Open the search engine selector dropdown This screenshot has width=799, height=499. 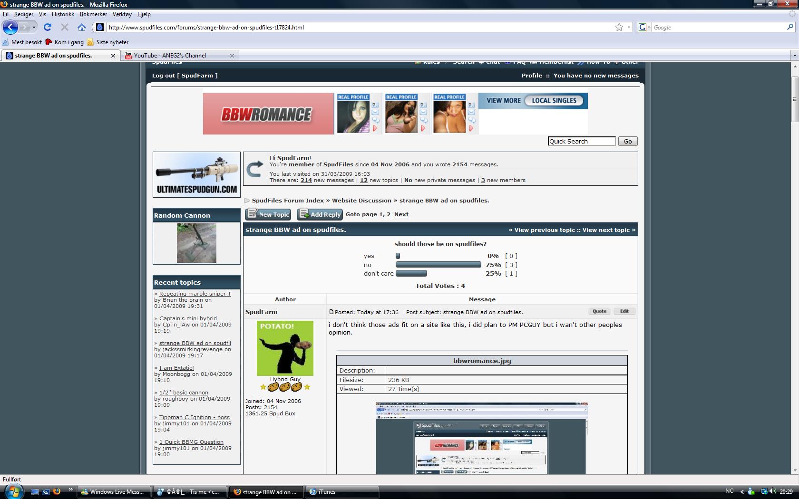(x=644, y=27)
